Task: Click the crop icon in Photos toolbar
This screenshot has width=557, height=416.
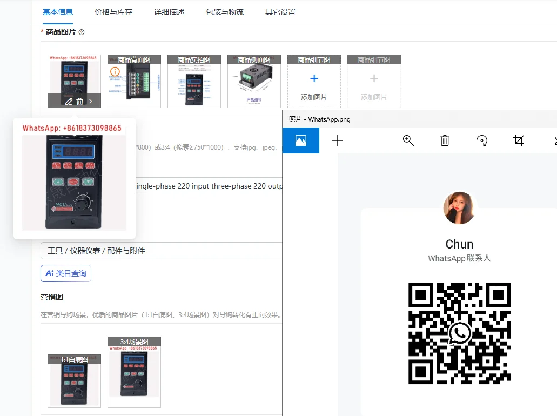Action: click(x=519, y=140)
